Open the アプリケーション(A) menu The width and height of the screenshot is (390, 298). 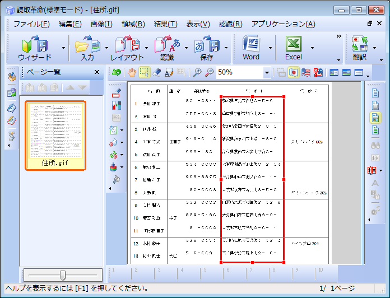pyautogui.click(x=283, y=24)
